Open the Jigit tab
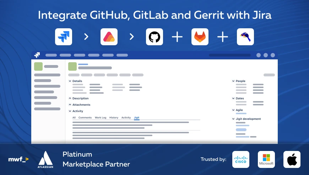Viewport: 309px width, 175px height. [x=137, y=117]
